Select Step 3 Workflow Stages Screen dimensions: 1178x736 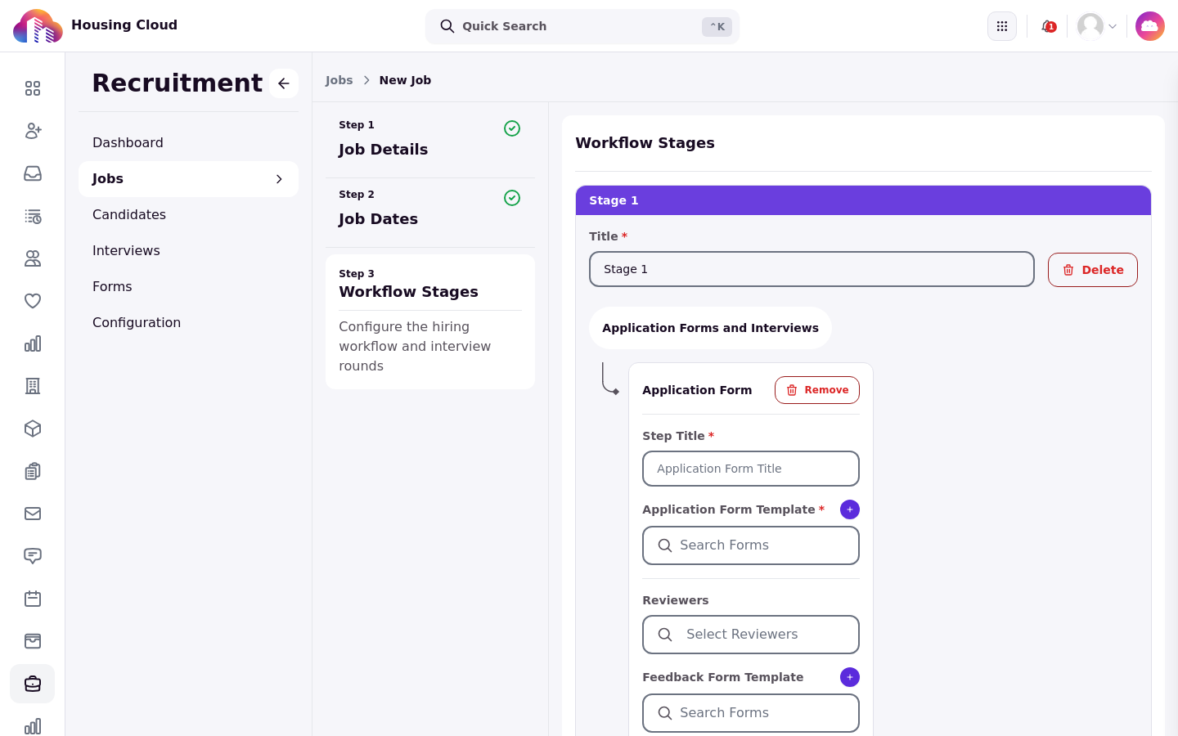click(430, 321)
